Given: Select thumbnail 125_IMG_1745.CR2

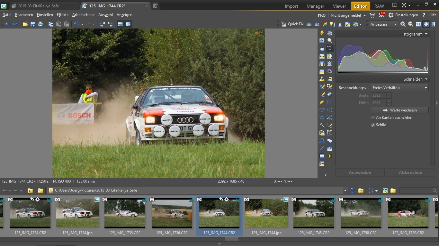Looking at the screenshot, I should tap(313, 216).
